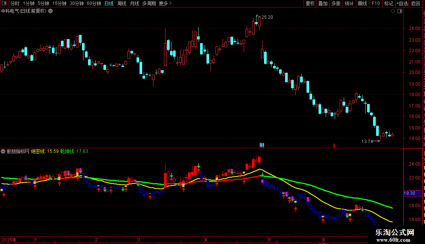The height and width of the screenshot is (244, 425).
Task: Select the 15分钟 period
Action: (59, 3)
